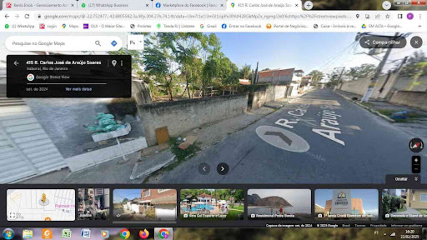Bookmark this page with the star icon
The height and width of the screenshot is (240, 427).
coord(388,16)
